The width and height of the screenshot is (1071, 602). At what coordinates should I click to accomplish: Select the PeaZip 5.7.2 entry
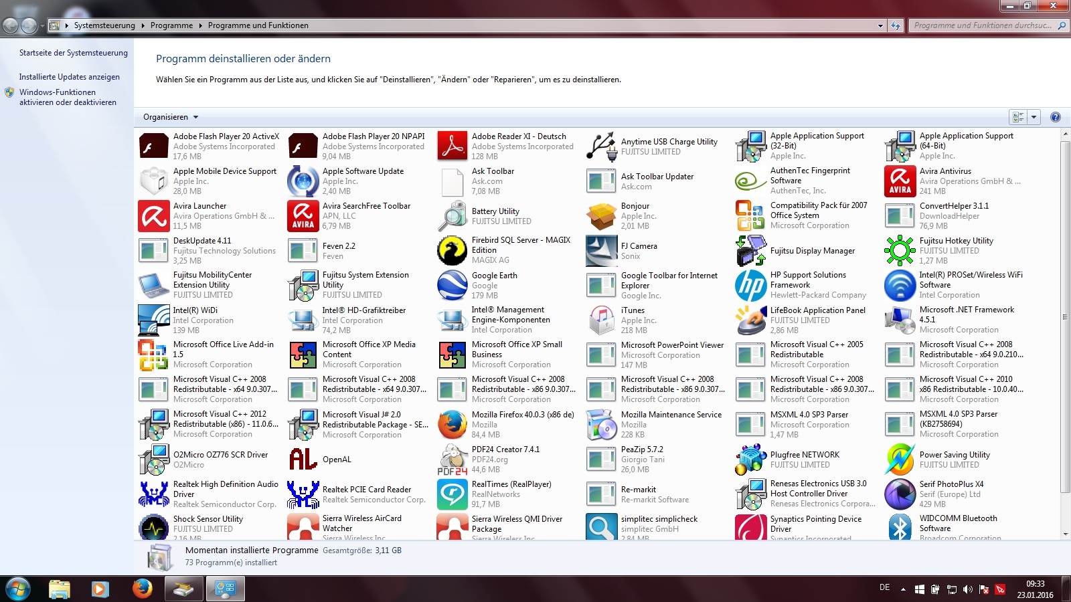[657, 459]
